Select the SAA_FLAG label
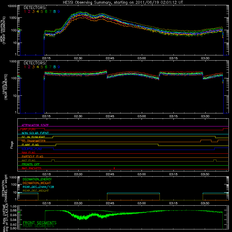 pos(28,153)
